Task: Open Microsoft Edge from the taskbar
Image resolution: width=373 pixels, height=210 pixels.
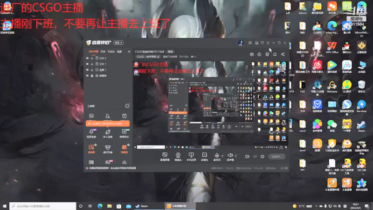Action: [100, 206]
